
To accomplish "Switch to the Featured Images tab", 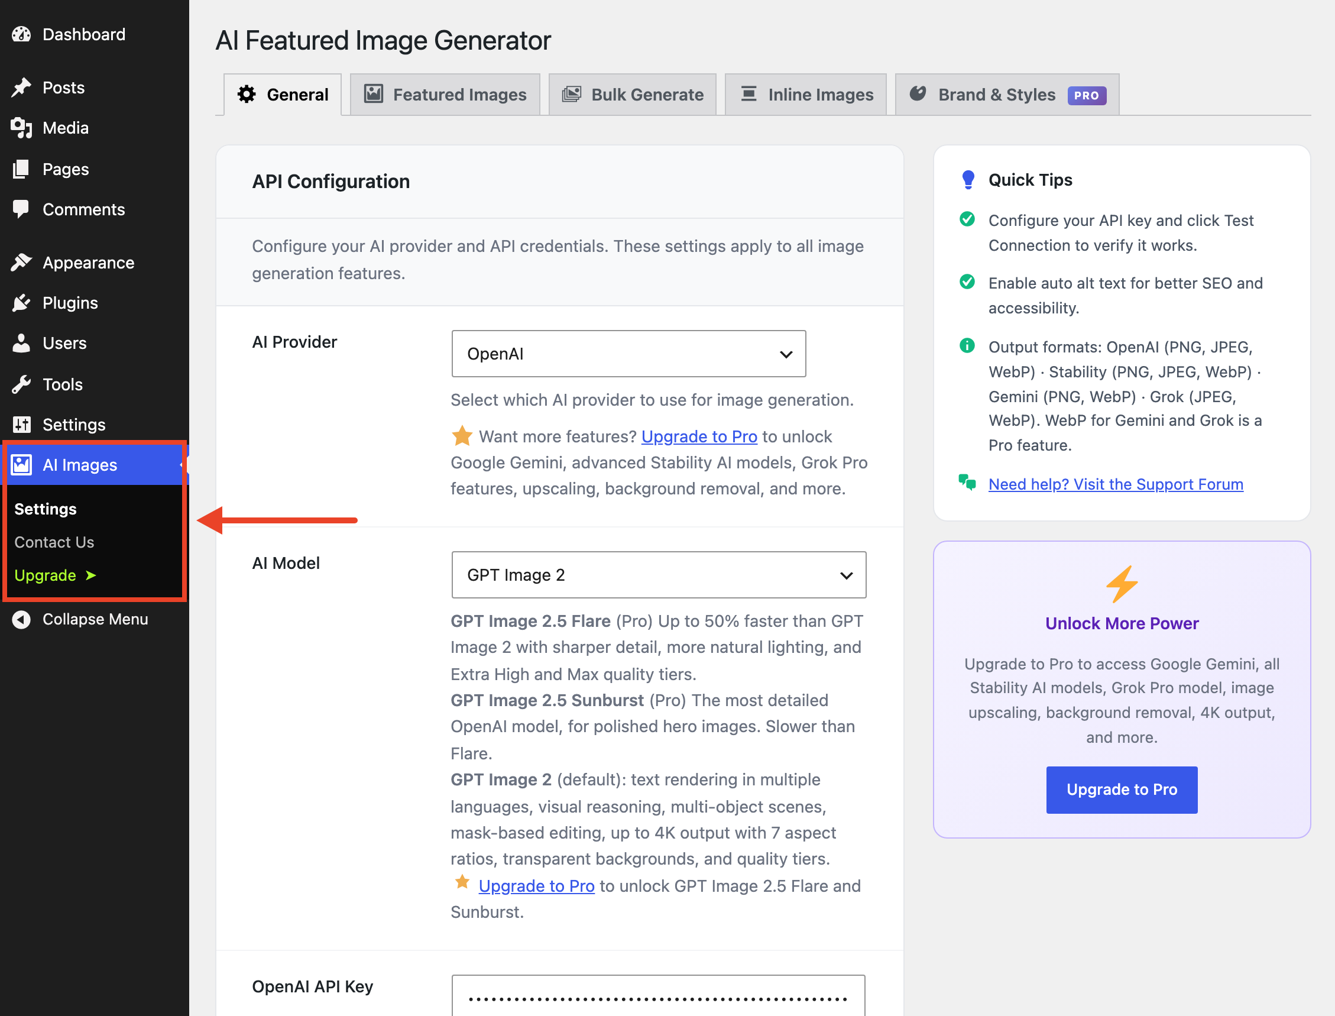I will coord(445,95).
